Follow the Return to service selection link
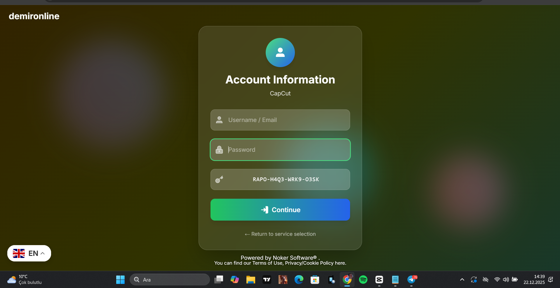 click(280, 234)
